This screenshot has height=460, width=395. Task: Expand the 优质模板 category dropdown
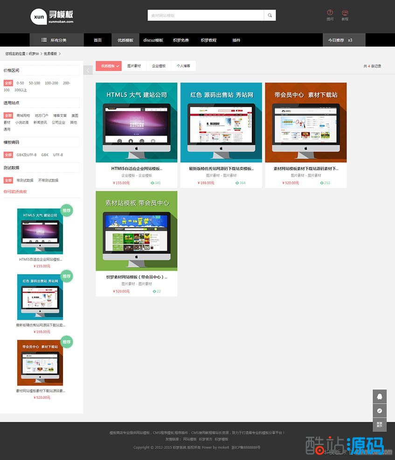click(x=109, y=66)
